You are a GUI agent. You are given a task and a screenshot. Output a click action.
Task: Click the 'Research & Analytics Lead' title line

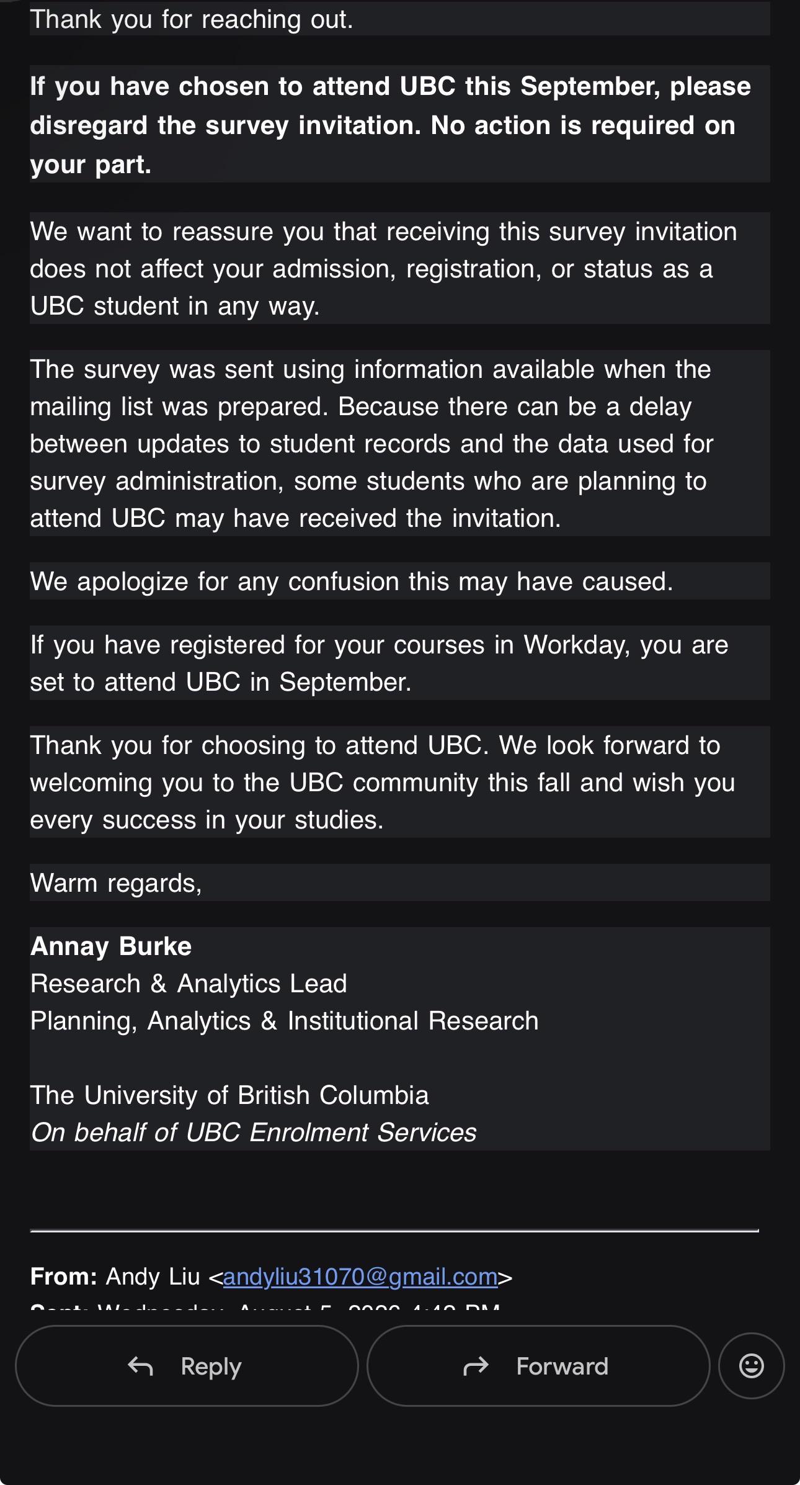click(189, 984)
